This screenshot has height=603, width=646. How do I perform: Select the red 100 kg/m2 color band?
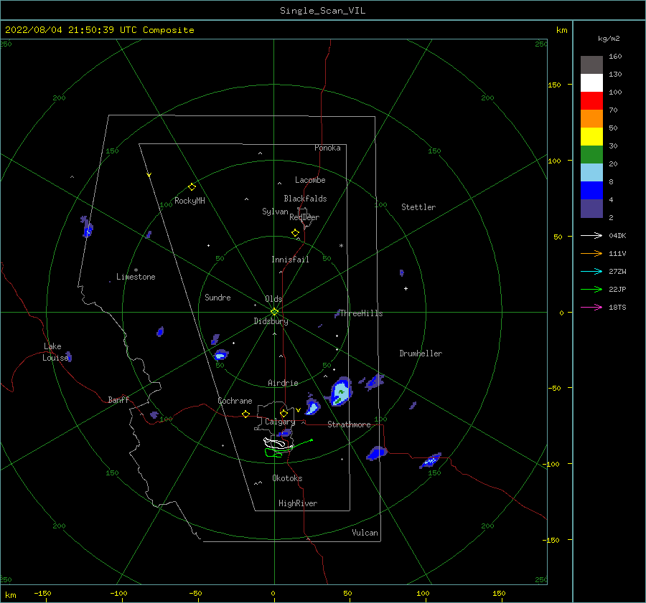pyautogui.click(x=591, y=100)
